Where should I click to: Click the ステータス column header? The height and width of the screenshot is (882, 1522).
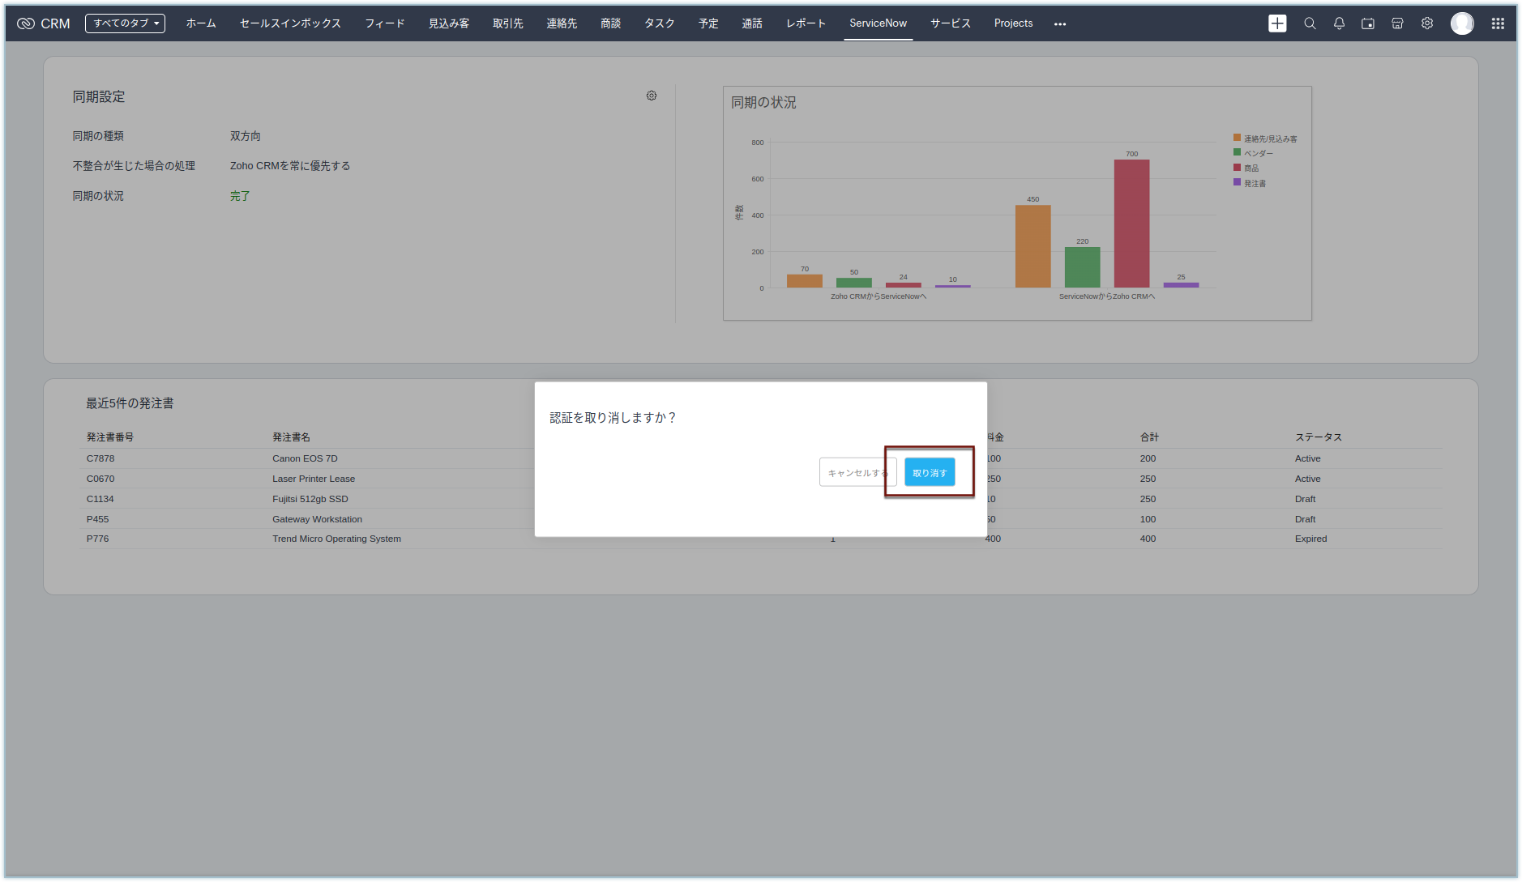tap(1318, 437)
